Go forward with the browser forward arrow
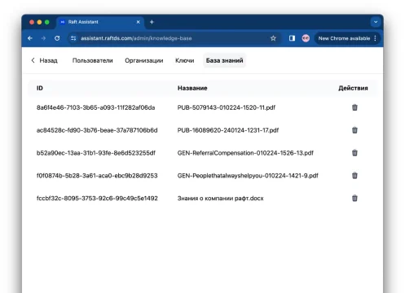This screenshot has height=293, width=405. tap(43, 38)
